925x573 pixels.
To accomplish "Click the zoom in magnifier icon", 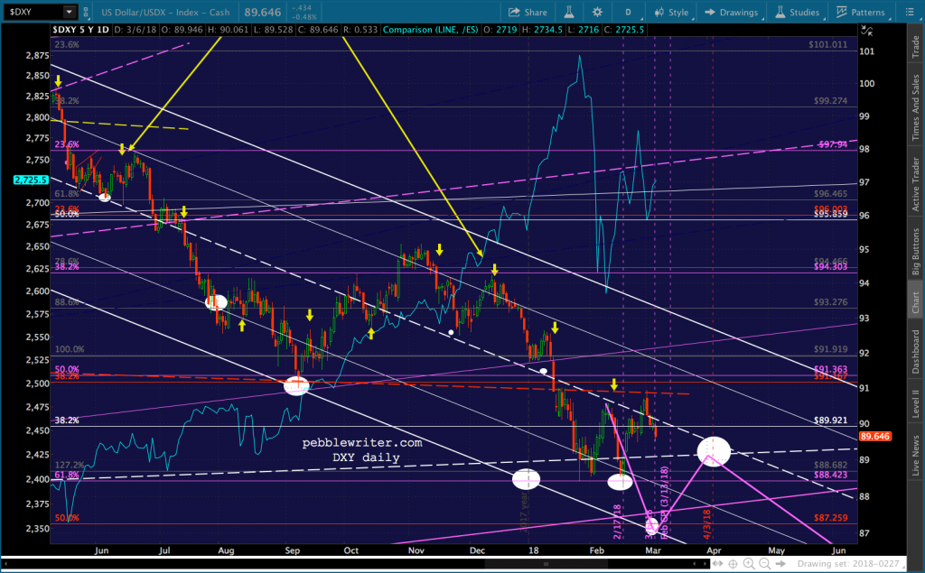I will coord(749,564).
